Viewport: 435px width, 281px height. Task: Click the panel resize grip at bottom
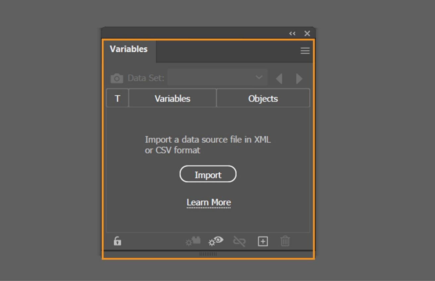[208, 254]
